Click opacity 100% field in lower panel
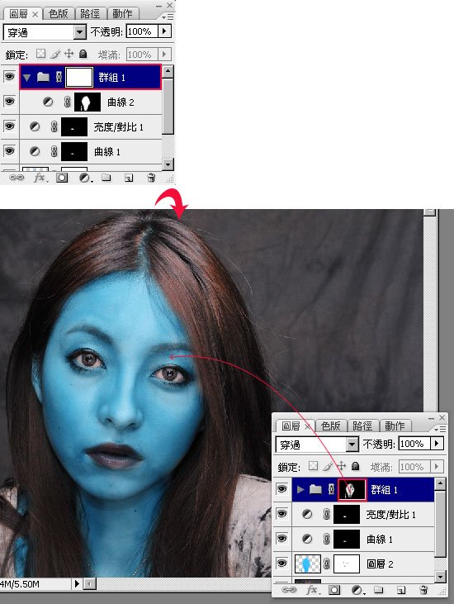 [x=414, y=444]
